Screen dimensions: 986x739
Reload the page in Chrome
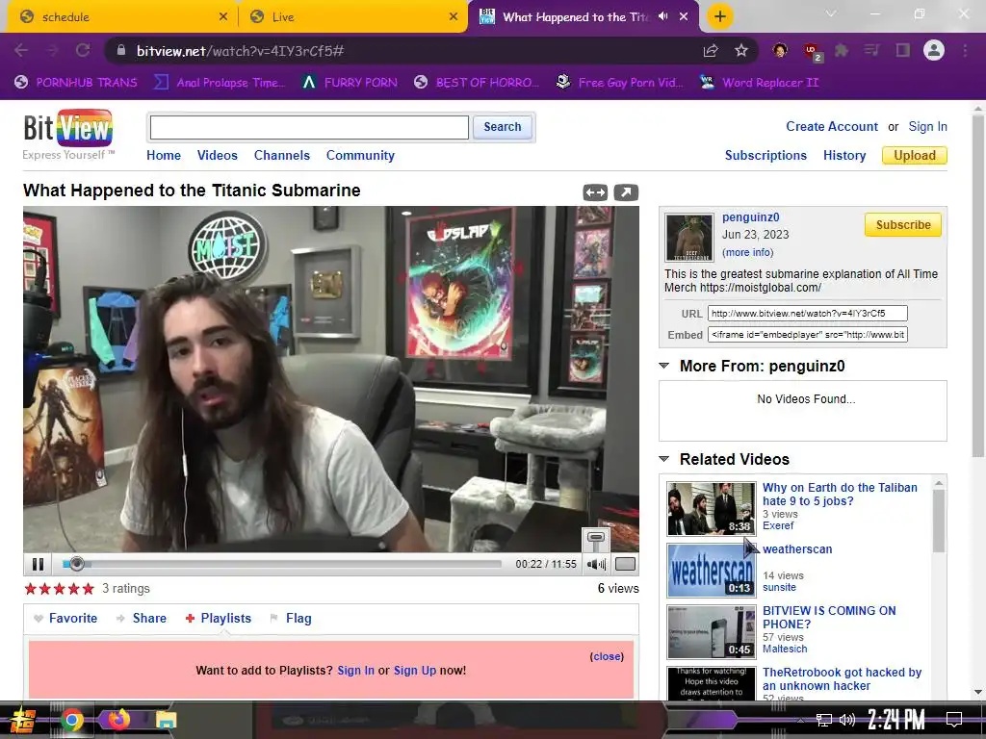[83, 50]
